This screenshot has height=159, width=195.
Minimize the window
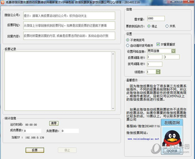click(173, 2)
